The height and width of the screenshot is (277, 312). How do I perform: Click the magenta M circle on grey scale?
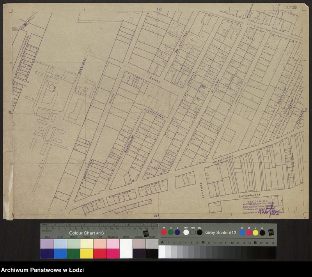[249, 233]
